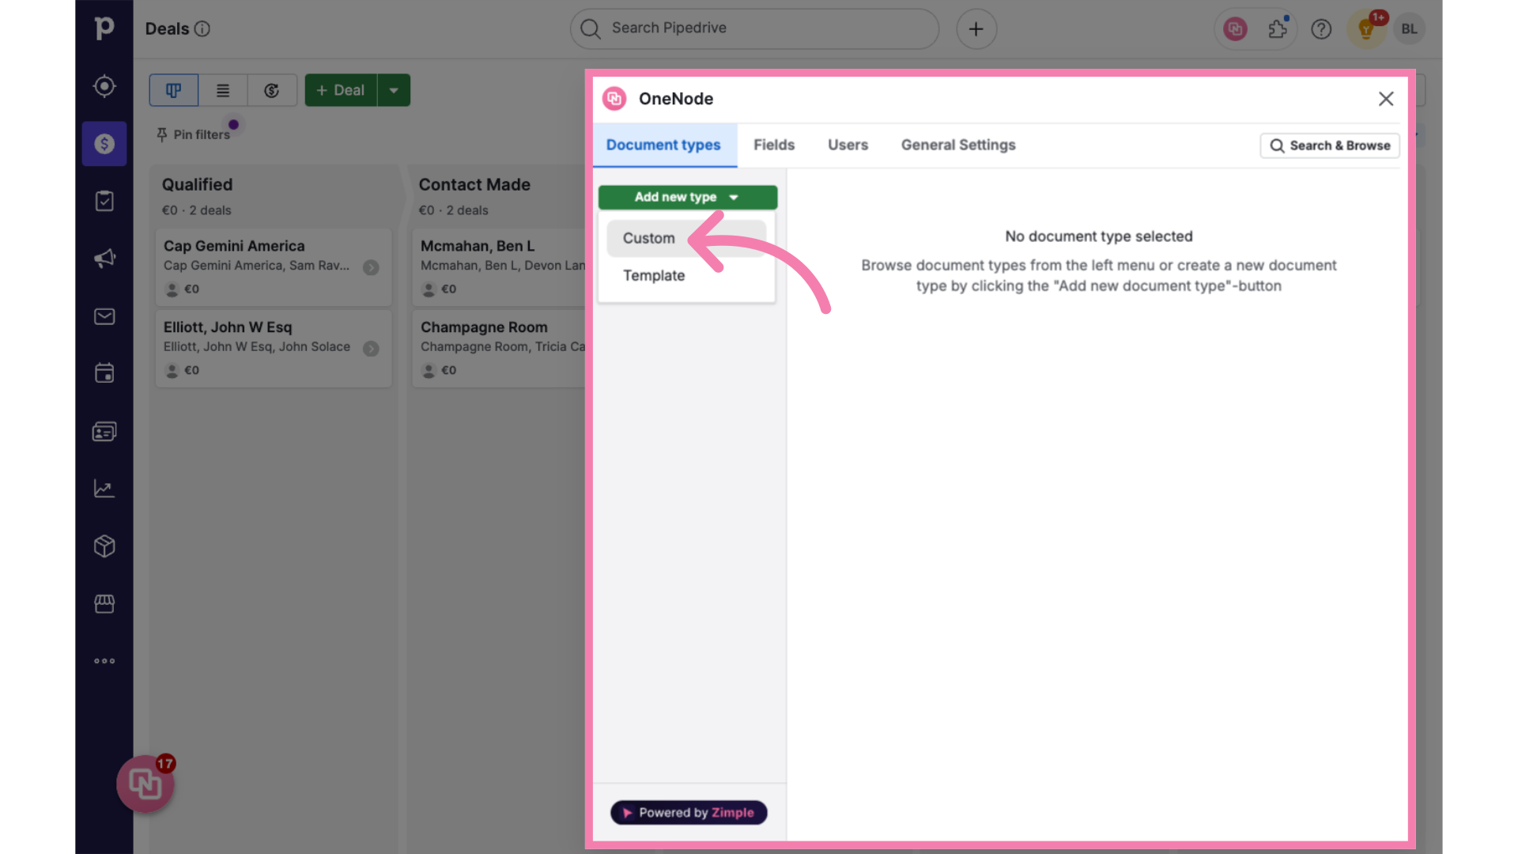The height and width of the screenshot is (854, 1518).
Task: Select Custom from the type dropdown
Action: click(648, 238)
